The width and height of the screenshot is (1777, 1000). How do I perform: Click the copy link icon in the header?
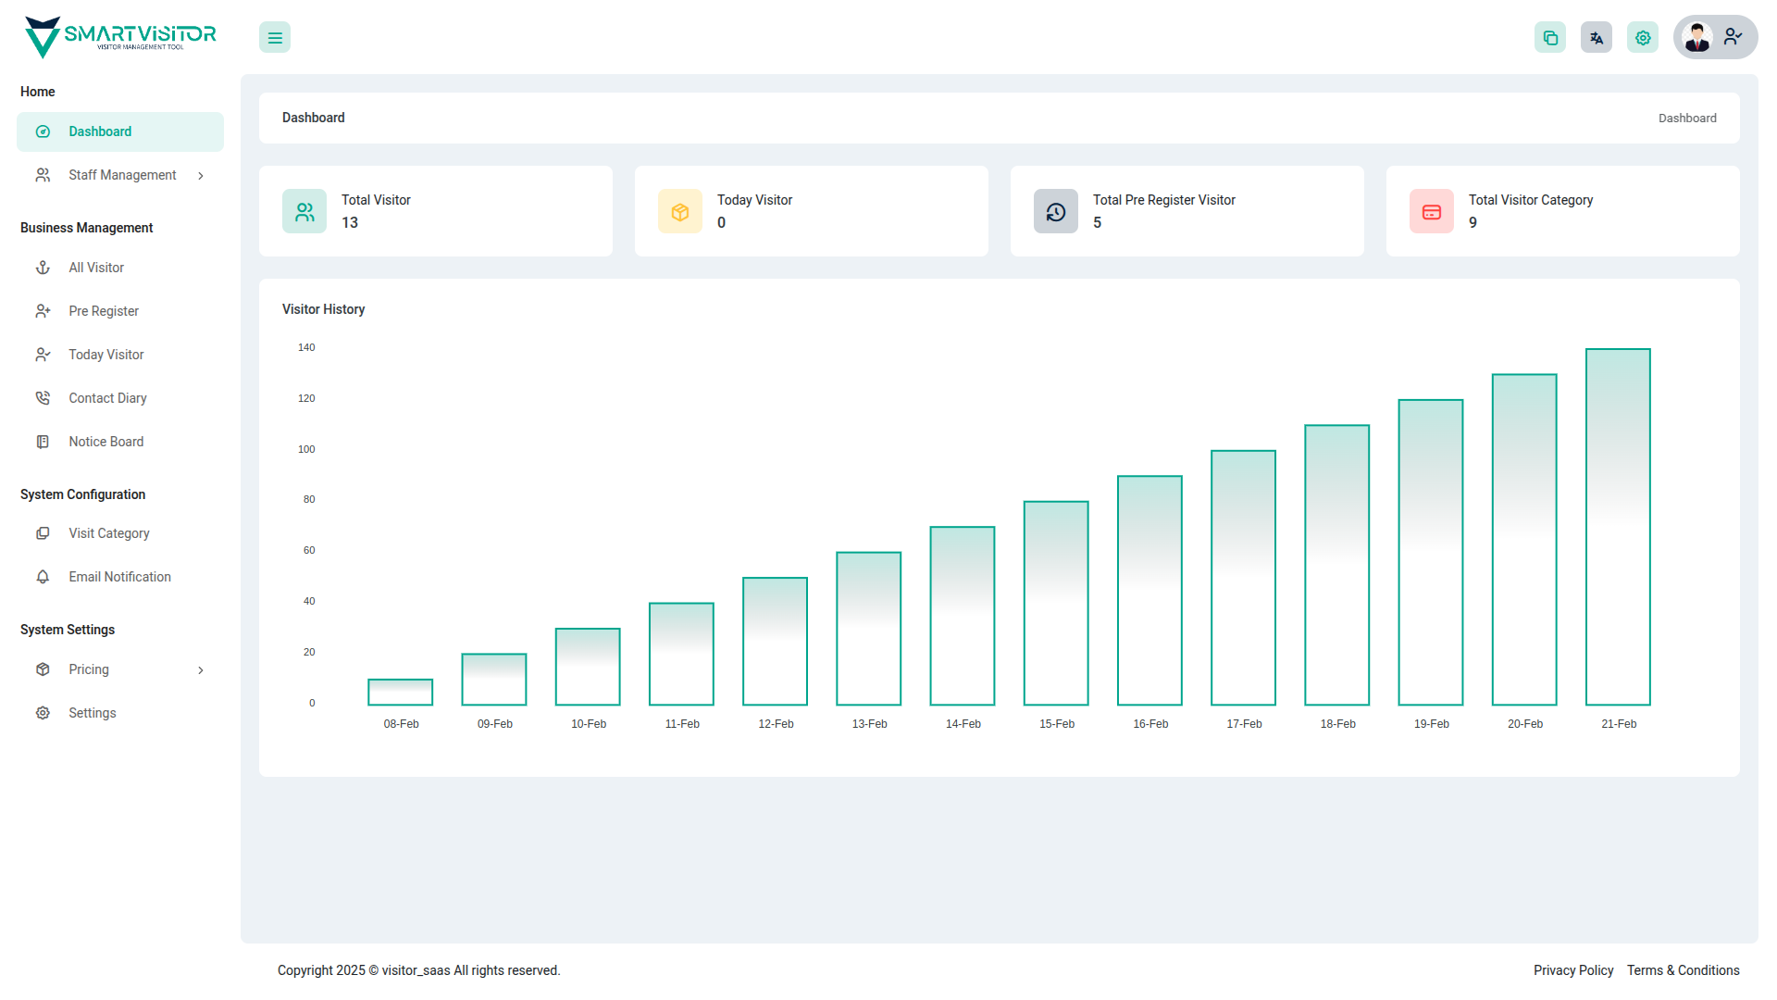[x=1550, y=38]
